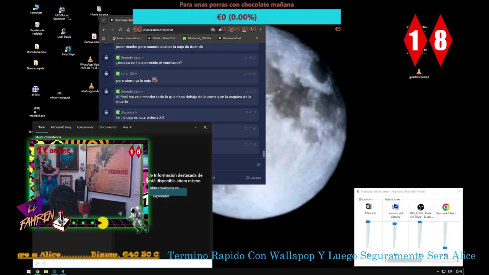Reload the Restream chat page

(120, 30)
